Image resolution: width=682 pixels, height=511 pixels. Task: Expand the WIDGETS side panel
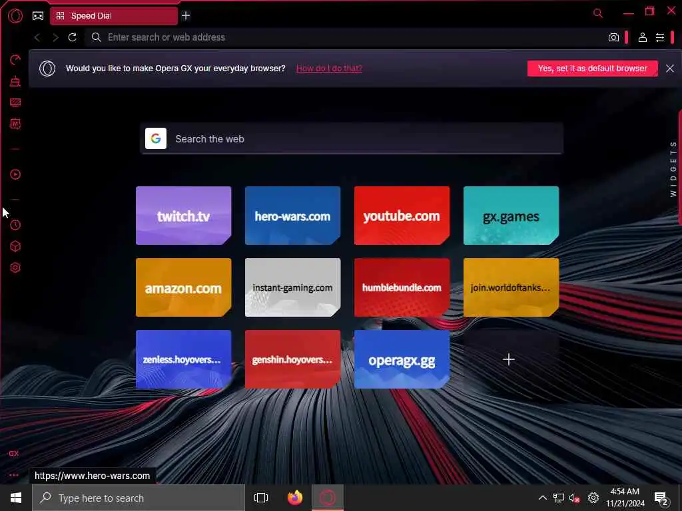(x=673, y=168)
